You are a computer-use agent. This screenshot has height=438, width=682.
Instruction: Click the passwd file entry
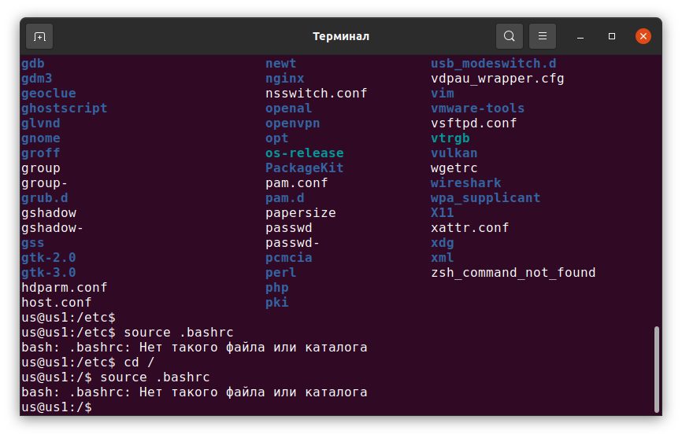pos(289,228)
